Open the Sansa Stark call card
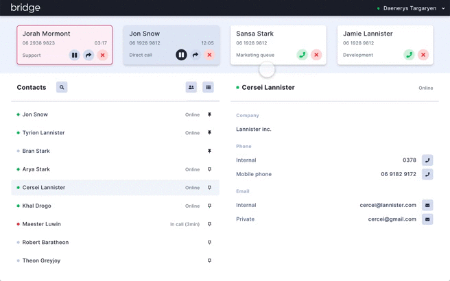 click(278, 45)
